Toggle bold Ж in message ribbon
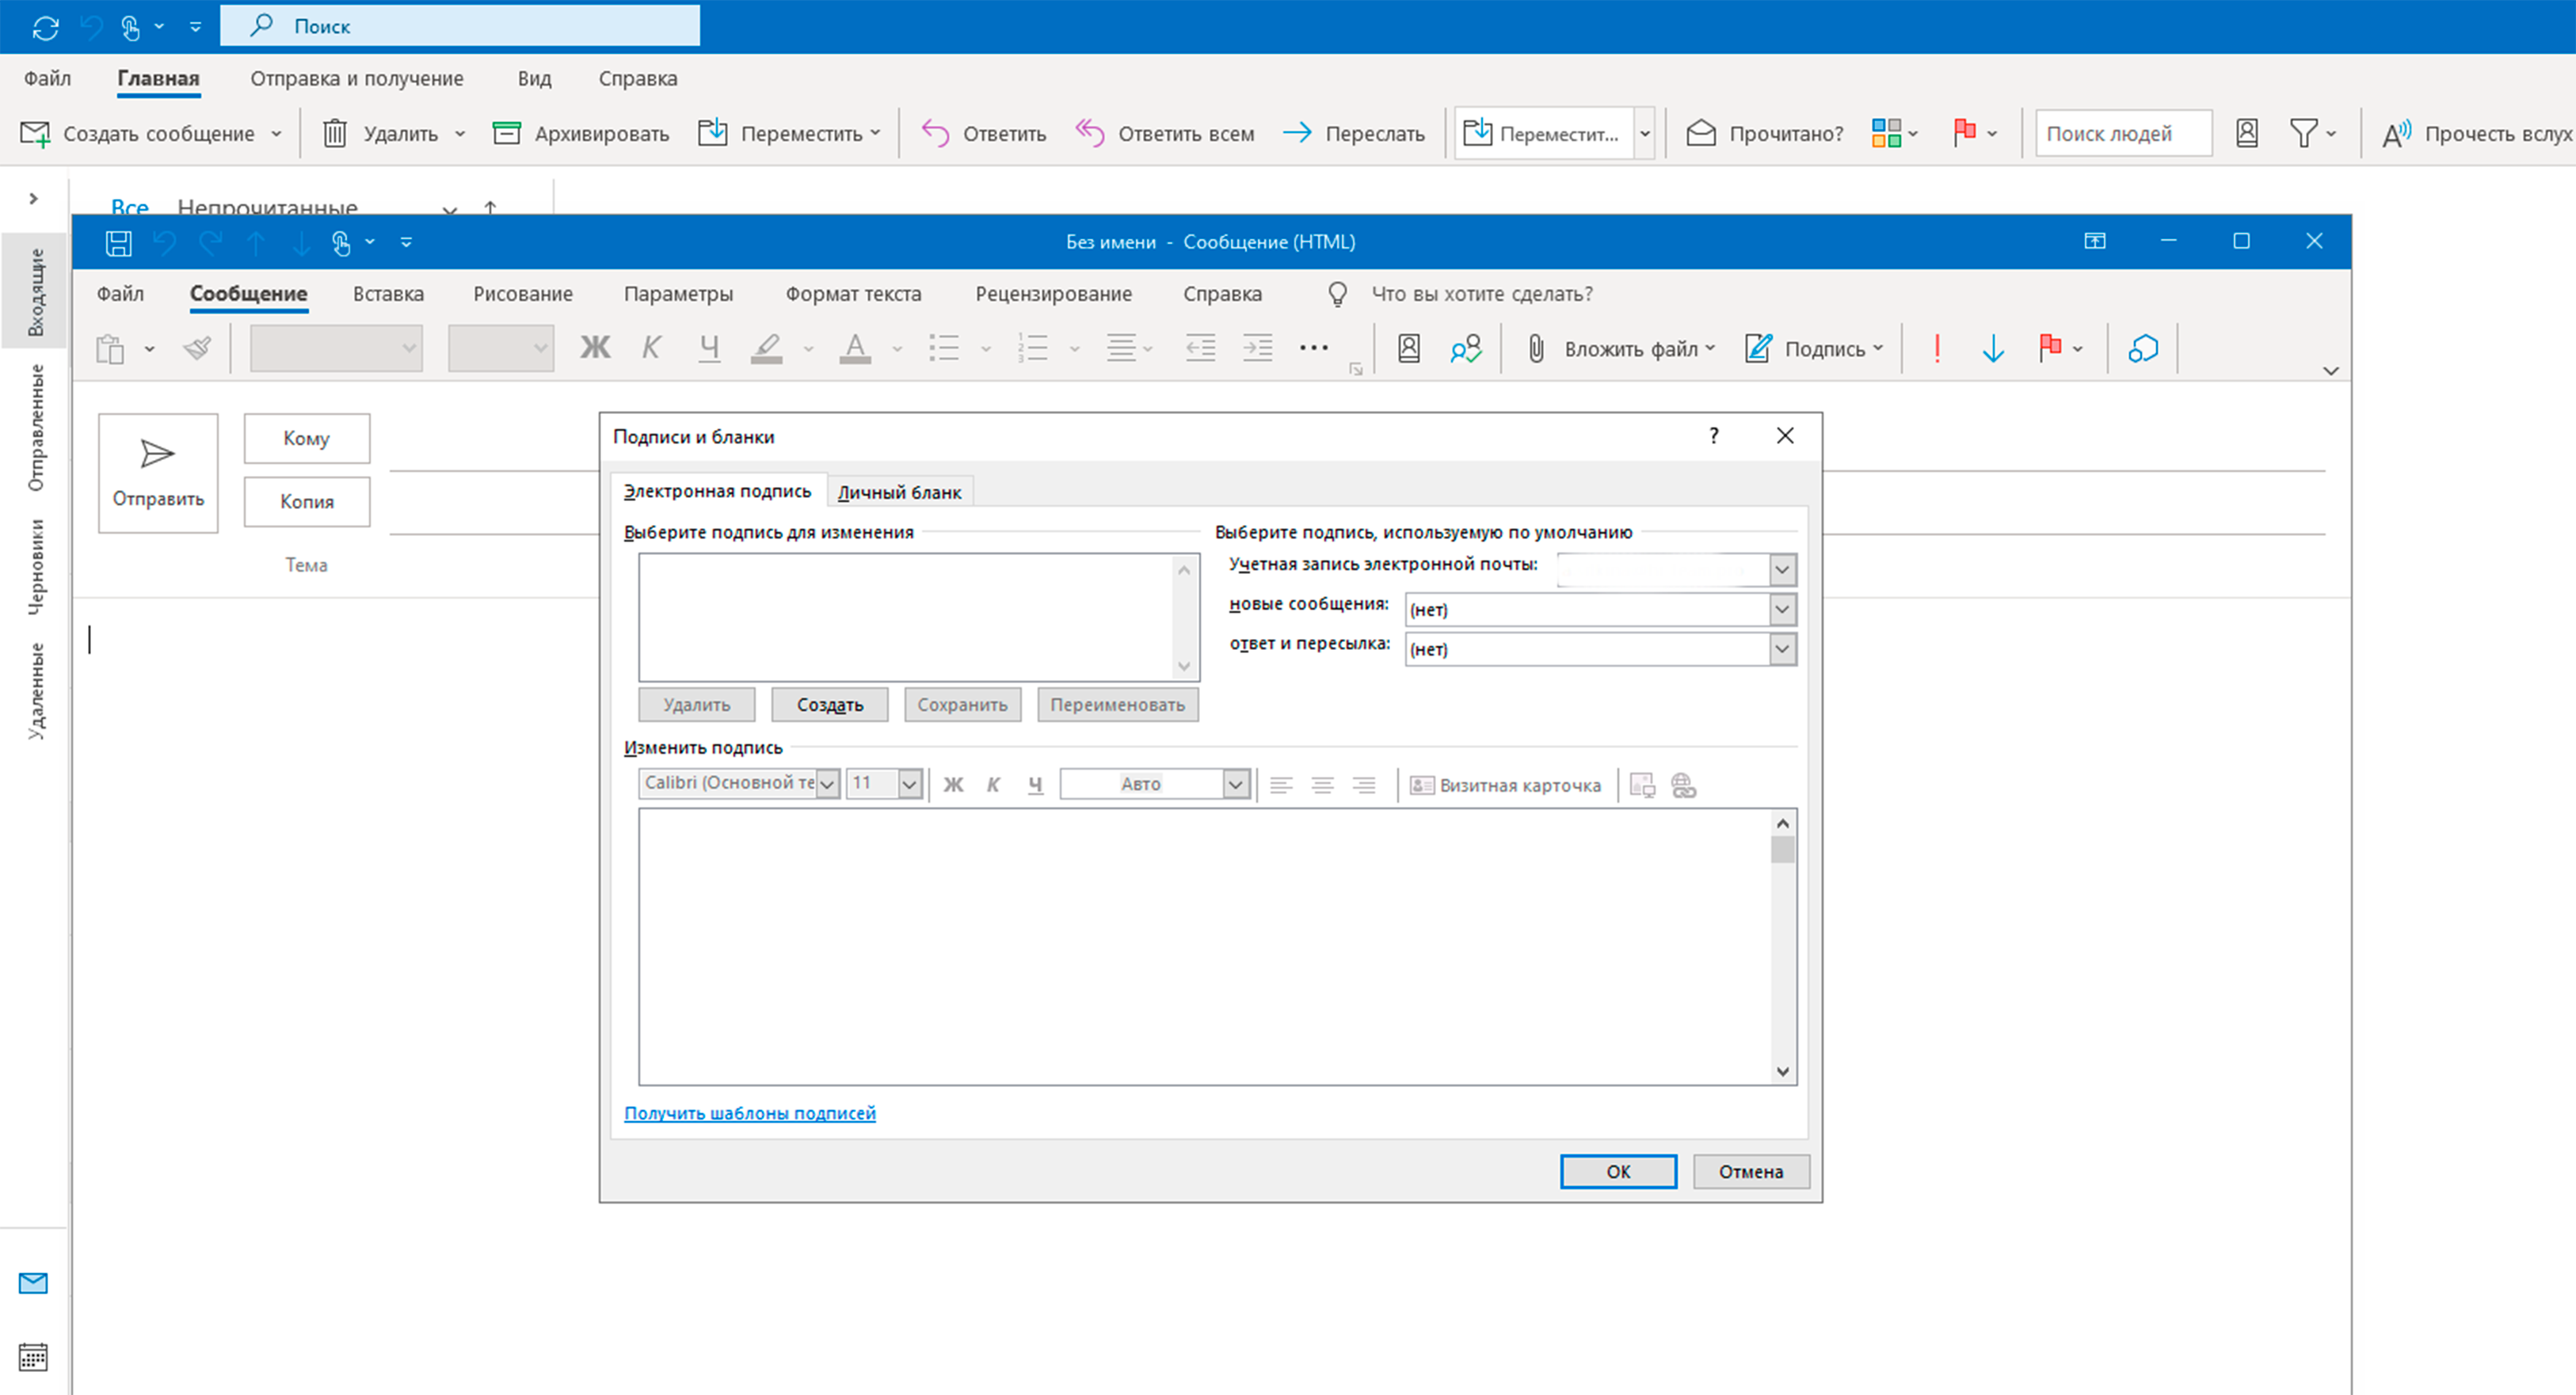Viewport: 2576px width, 1395px height. tap(595, 348)
